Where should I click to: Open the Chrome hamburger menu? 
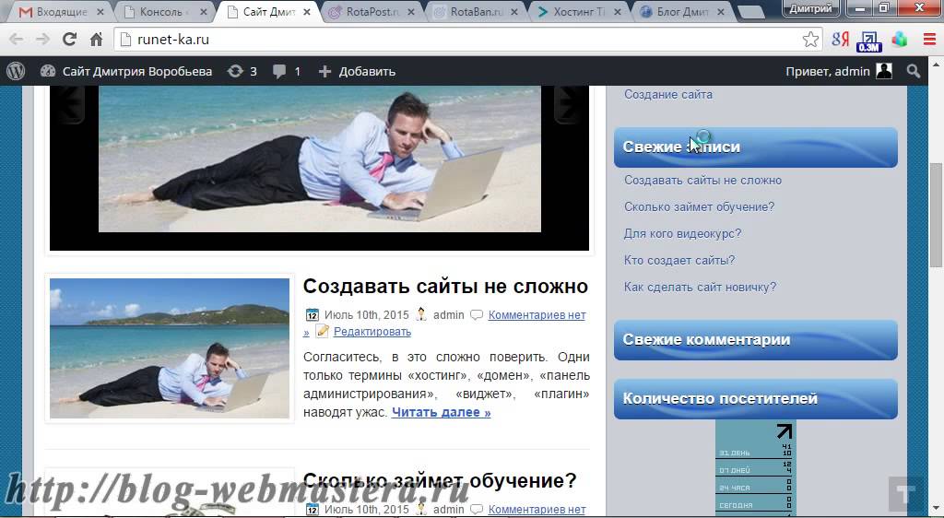click(x=929, y=40)
